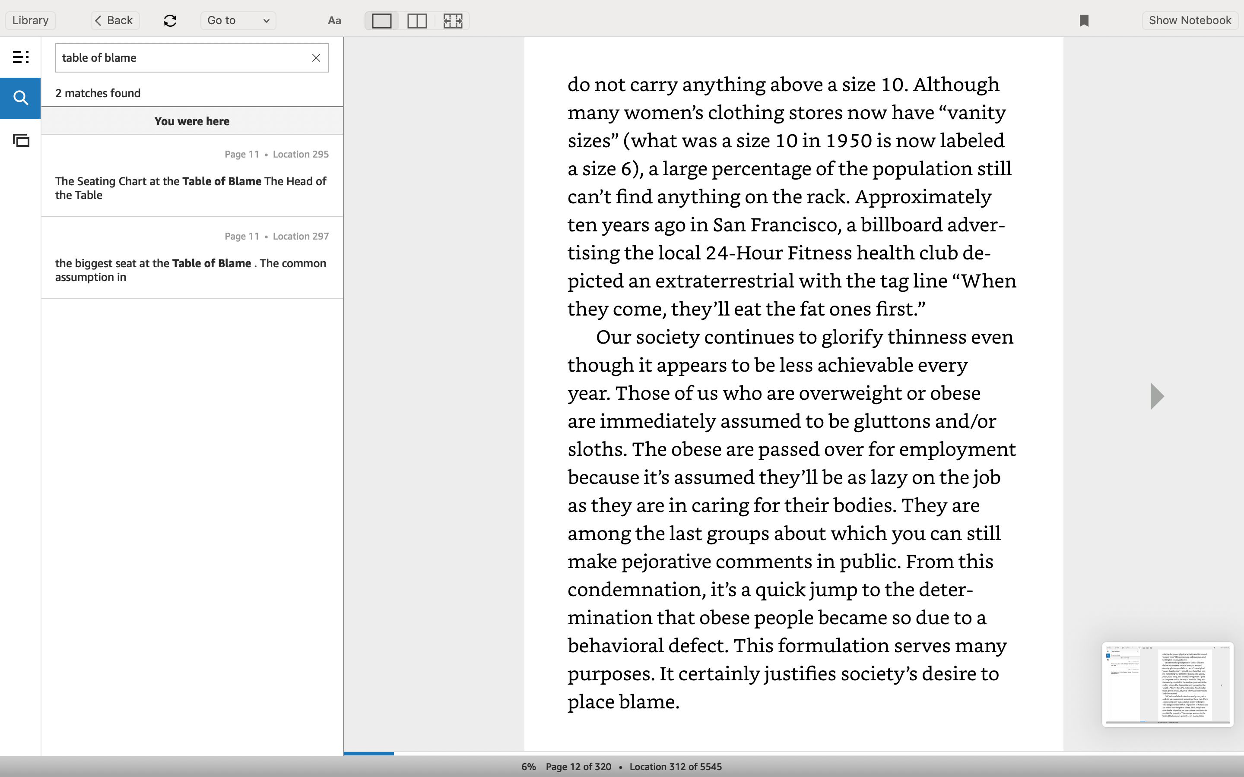1244x777 pixels.
Task: Open the search result at Location 297
Action: click(x=192, y=257)
